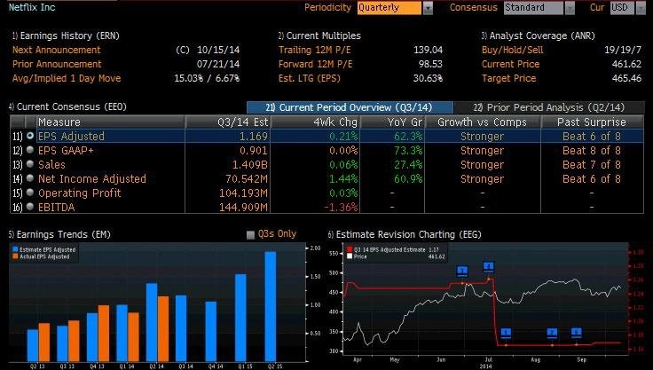Click the USD currency field
Screen dimensions: 653x370
coord(622,8)
